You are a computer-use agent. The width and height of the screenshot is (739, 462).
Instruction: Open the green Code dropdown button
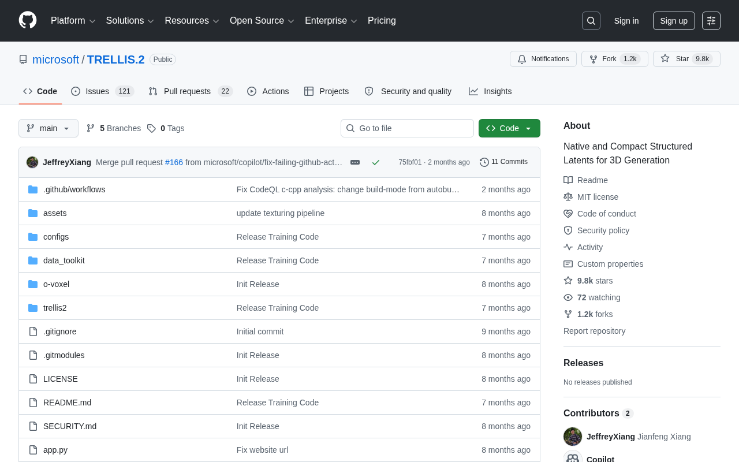[509, 128]
